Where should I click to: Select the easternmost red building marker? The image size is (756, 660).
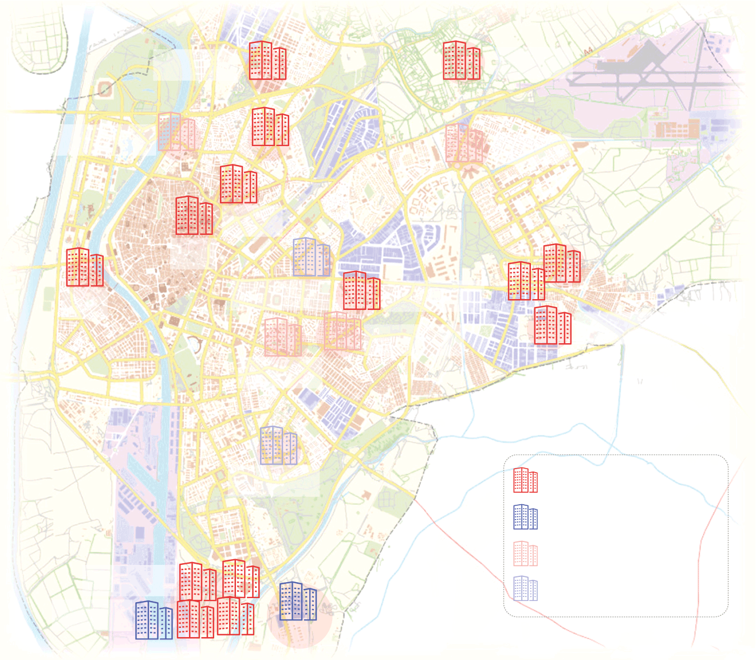click(561, 263)
